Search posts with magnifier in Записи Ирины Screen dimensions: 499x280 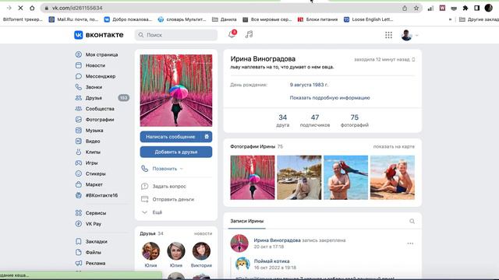412,221
